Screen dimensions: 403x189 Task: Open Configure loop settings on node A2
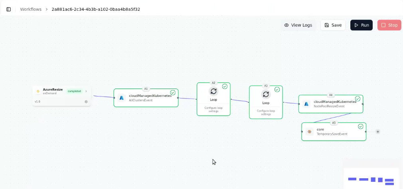click(213, 109)
